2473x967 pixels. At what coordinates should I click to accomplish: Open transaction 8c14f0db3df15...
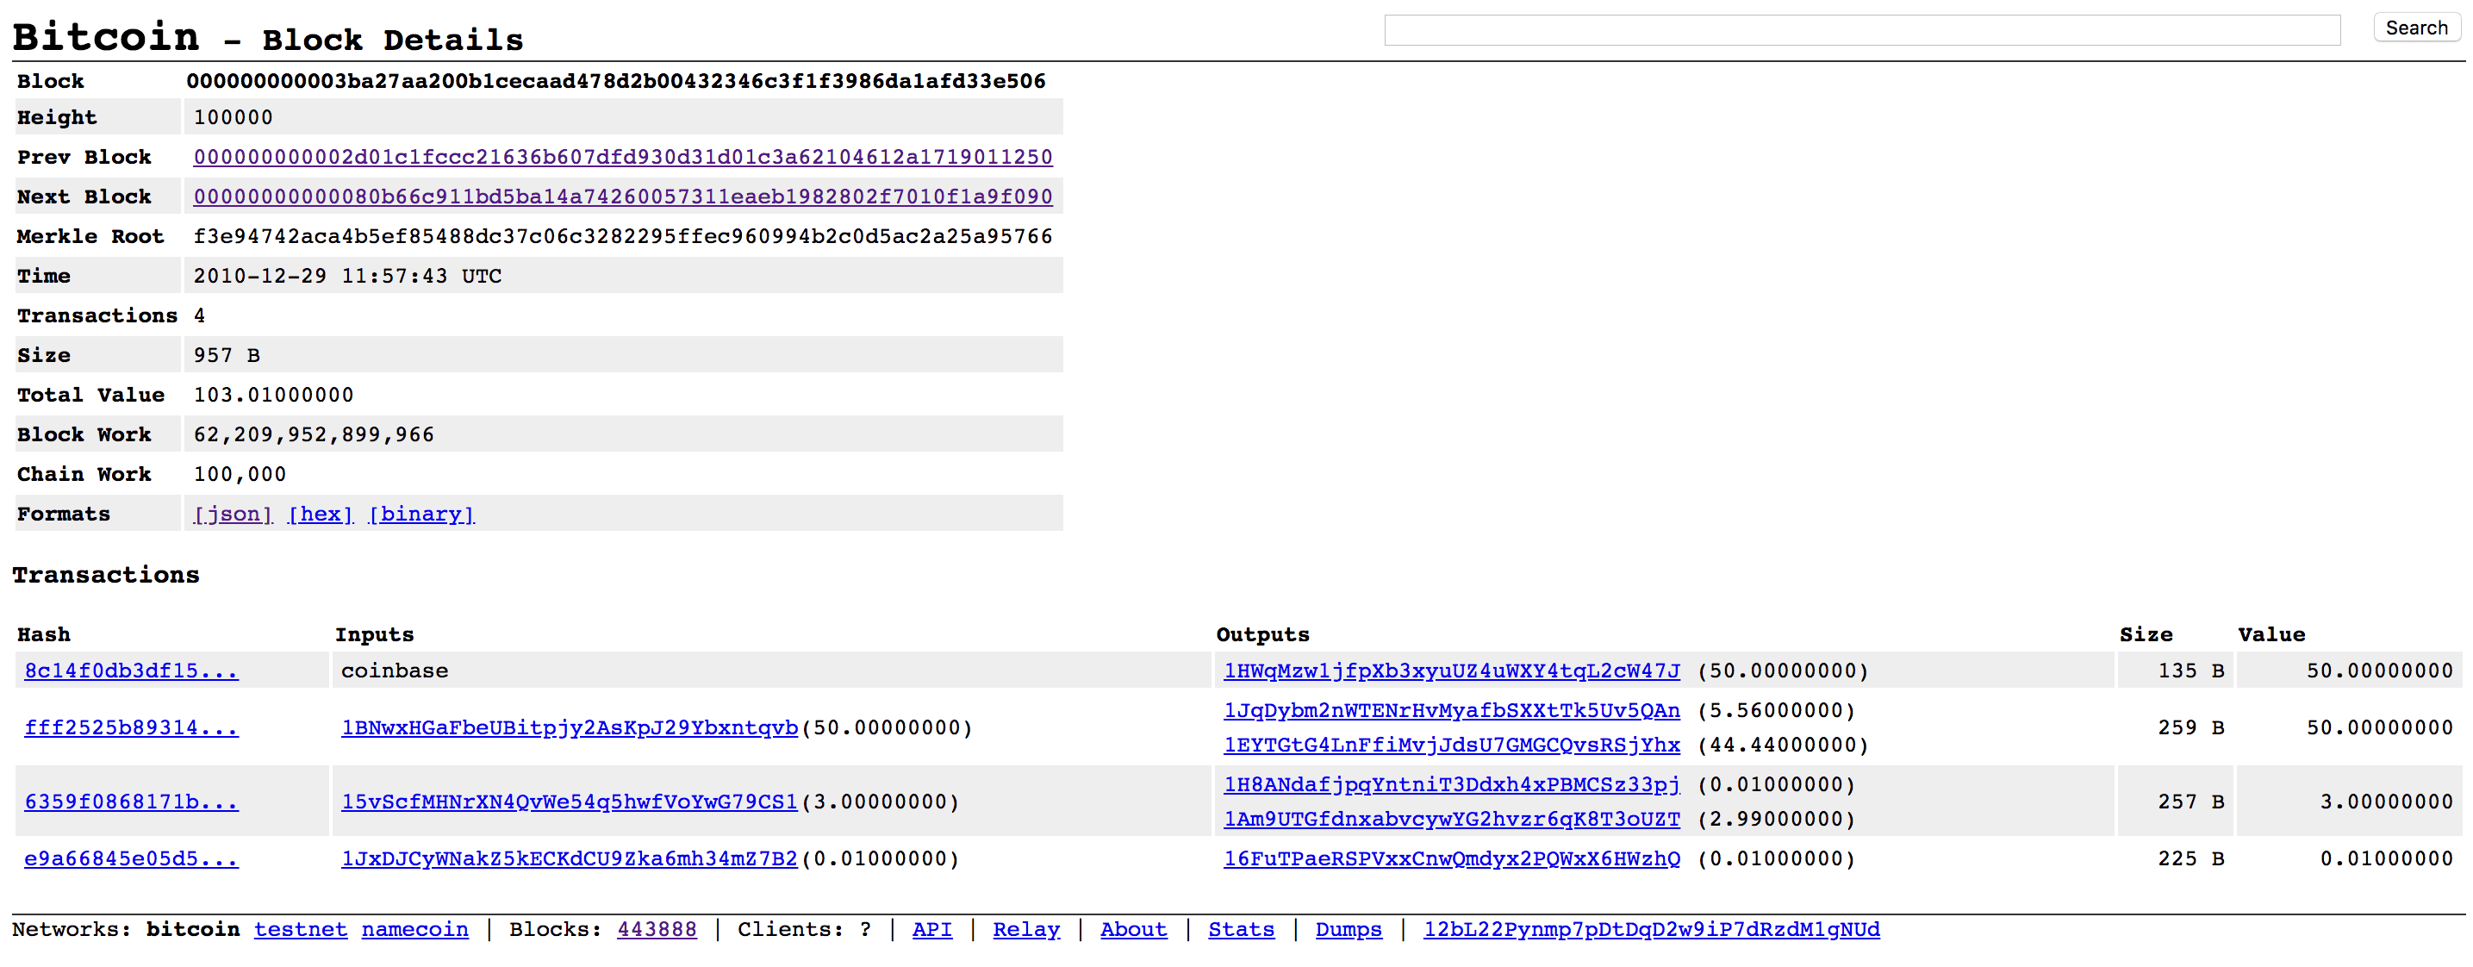(131, 671)
